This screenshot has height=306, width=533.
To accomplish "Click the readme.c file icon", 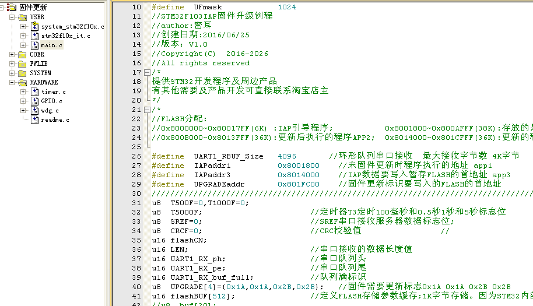I will click(x=34, y=120).
